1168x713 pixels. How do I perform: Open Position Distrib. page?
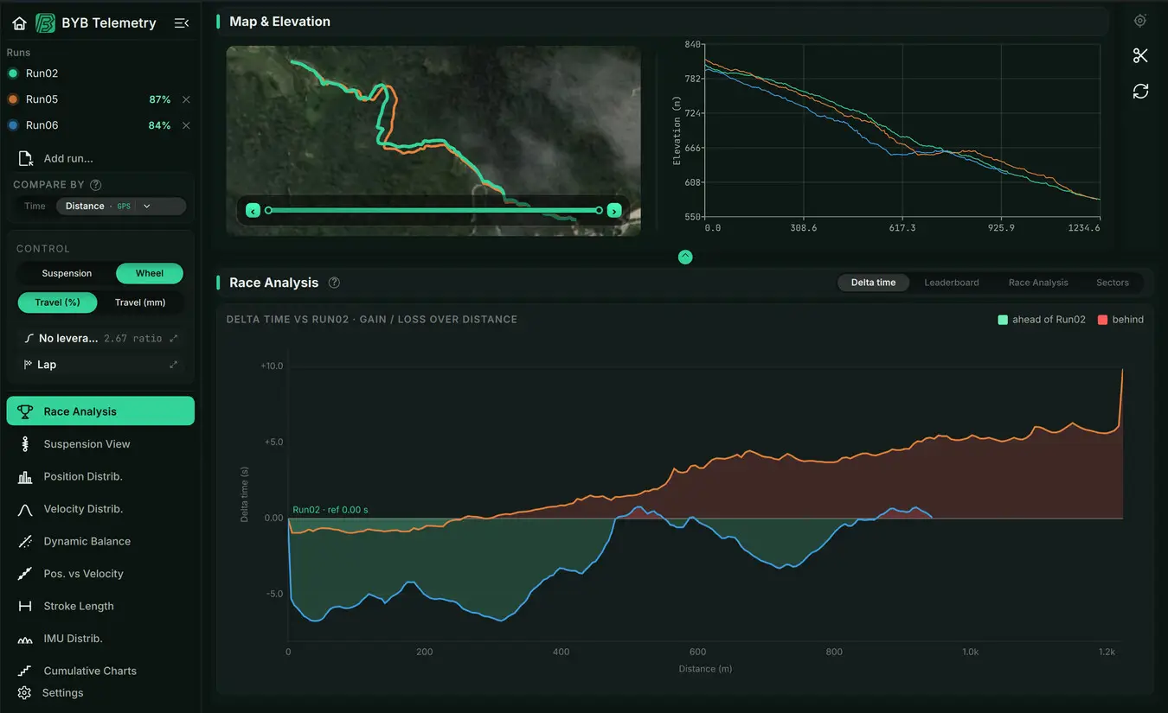pyautogui.click(x=100, y=477)
